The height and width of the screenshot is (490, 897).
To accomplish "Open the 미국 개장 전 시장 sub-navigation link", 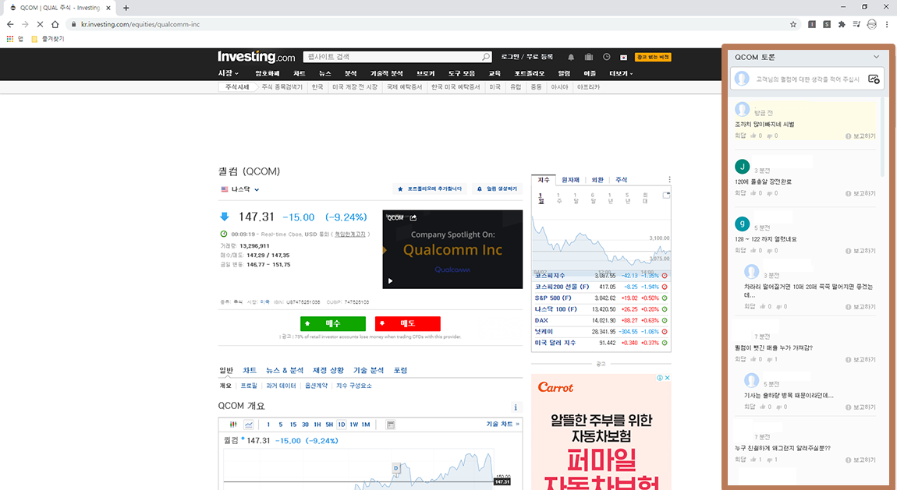I will 355,87.
